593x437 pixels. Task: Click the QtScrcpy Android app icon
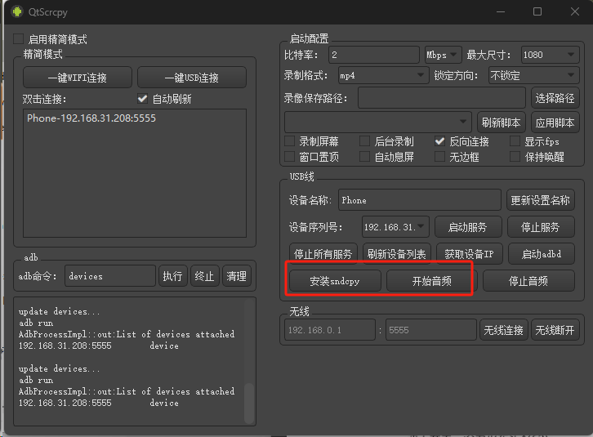pos(17,11)
